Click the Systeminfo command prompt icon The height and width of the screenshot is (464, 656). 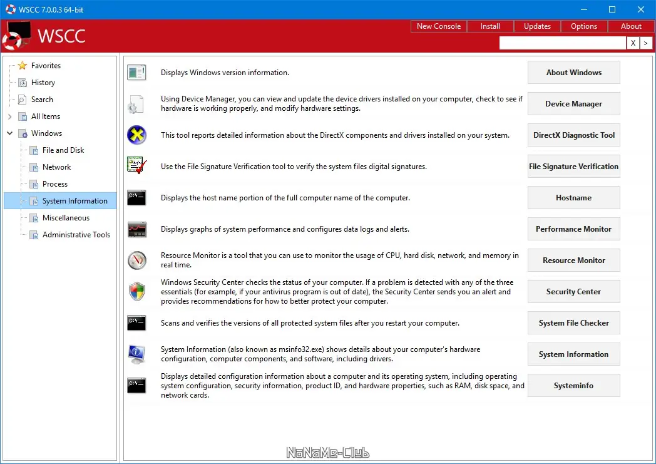(x=136, y=385)
